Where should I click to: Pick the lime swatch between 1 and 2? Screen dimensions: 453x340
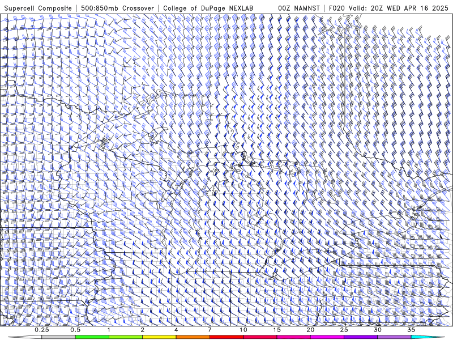point(126,337)
